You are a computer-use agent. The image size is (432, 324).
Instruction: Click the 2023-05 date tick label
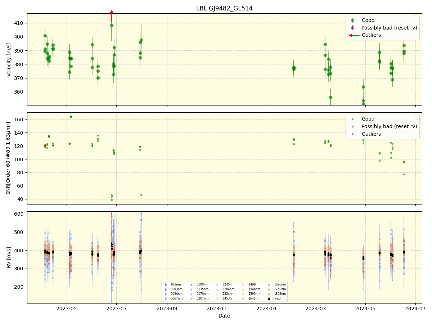point(66,309)
